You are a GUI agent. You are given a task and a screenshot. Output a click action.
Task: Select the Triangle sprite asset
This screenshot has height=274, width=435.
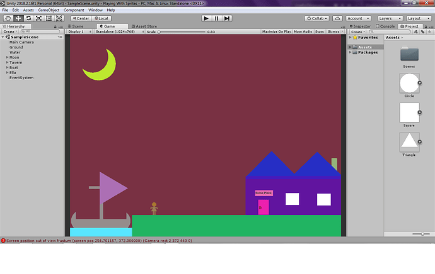pos(409,142)
